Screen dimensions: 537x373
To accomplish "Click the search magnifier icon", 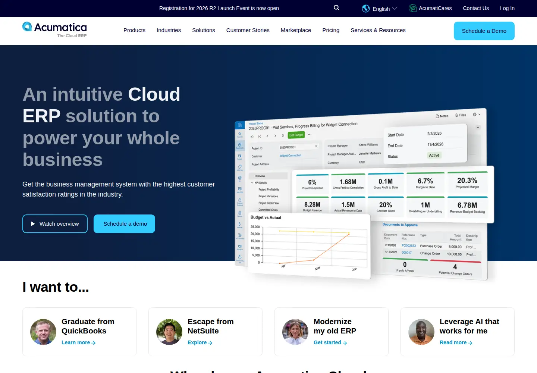I will click(336, 8).
